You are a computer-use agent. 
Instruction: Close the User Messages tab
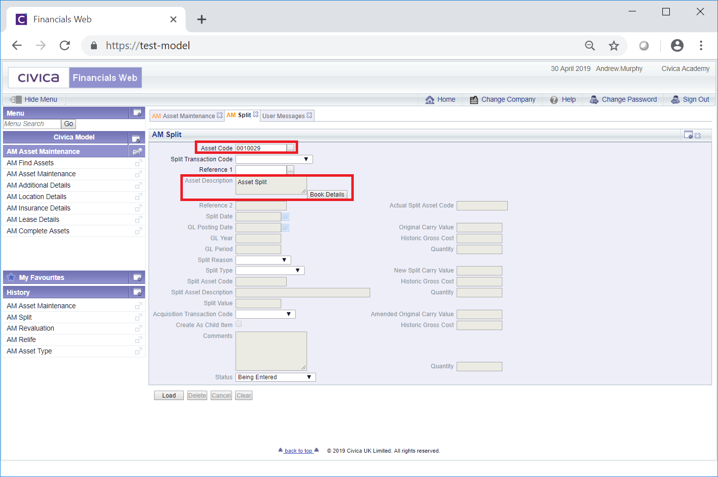click(310, 115)
